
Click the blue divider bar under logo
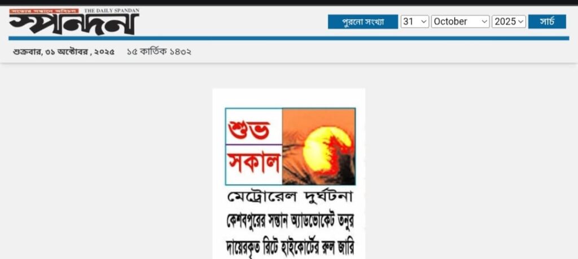click(288, 38)
